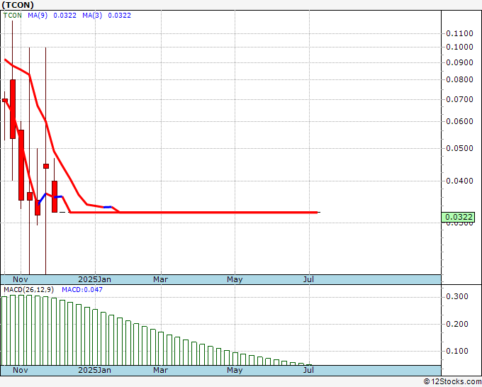Click the 2025Jan label on price chart axis
This screenshot has width=482, height=387.
click(x=95, y=279)
